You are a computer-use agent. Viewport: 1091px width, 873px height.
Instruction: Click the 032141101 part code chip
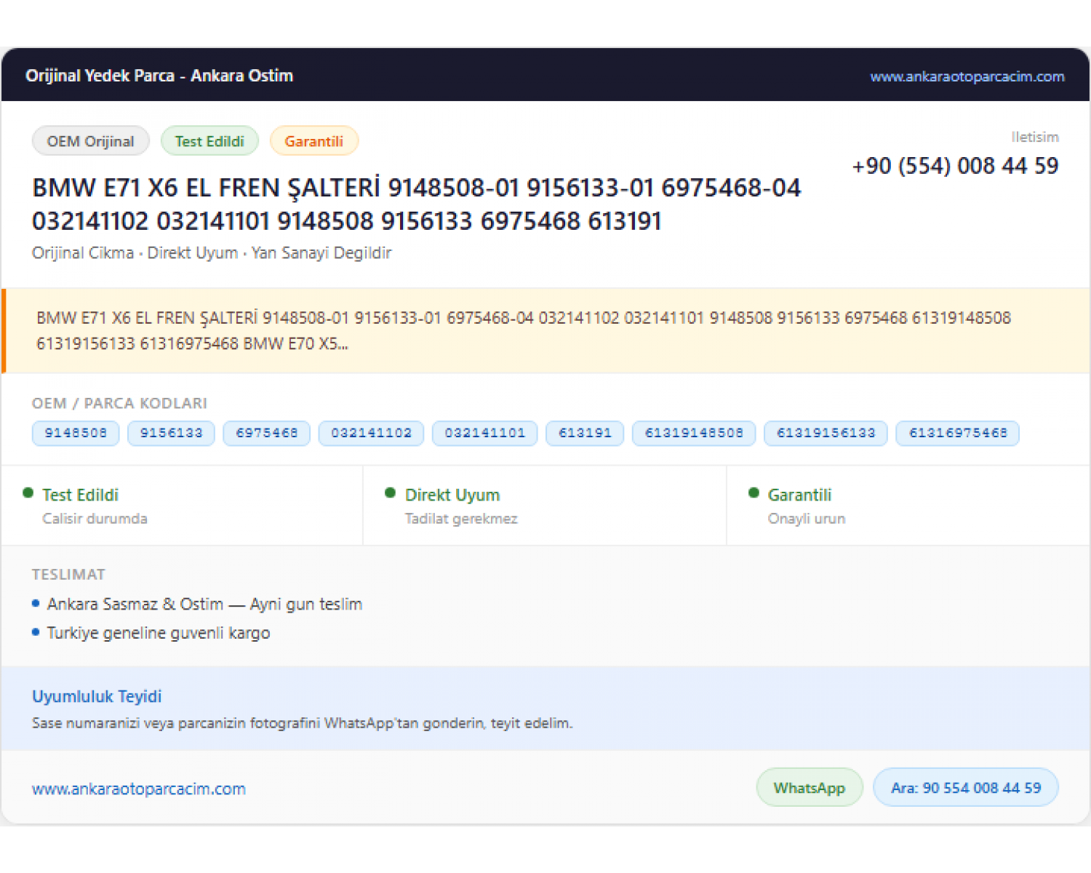485,433
